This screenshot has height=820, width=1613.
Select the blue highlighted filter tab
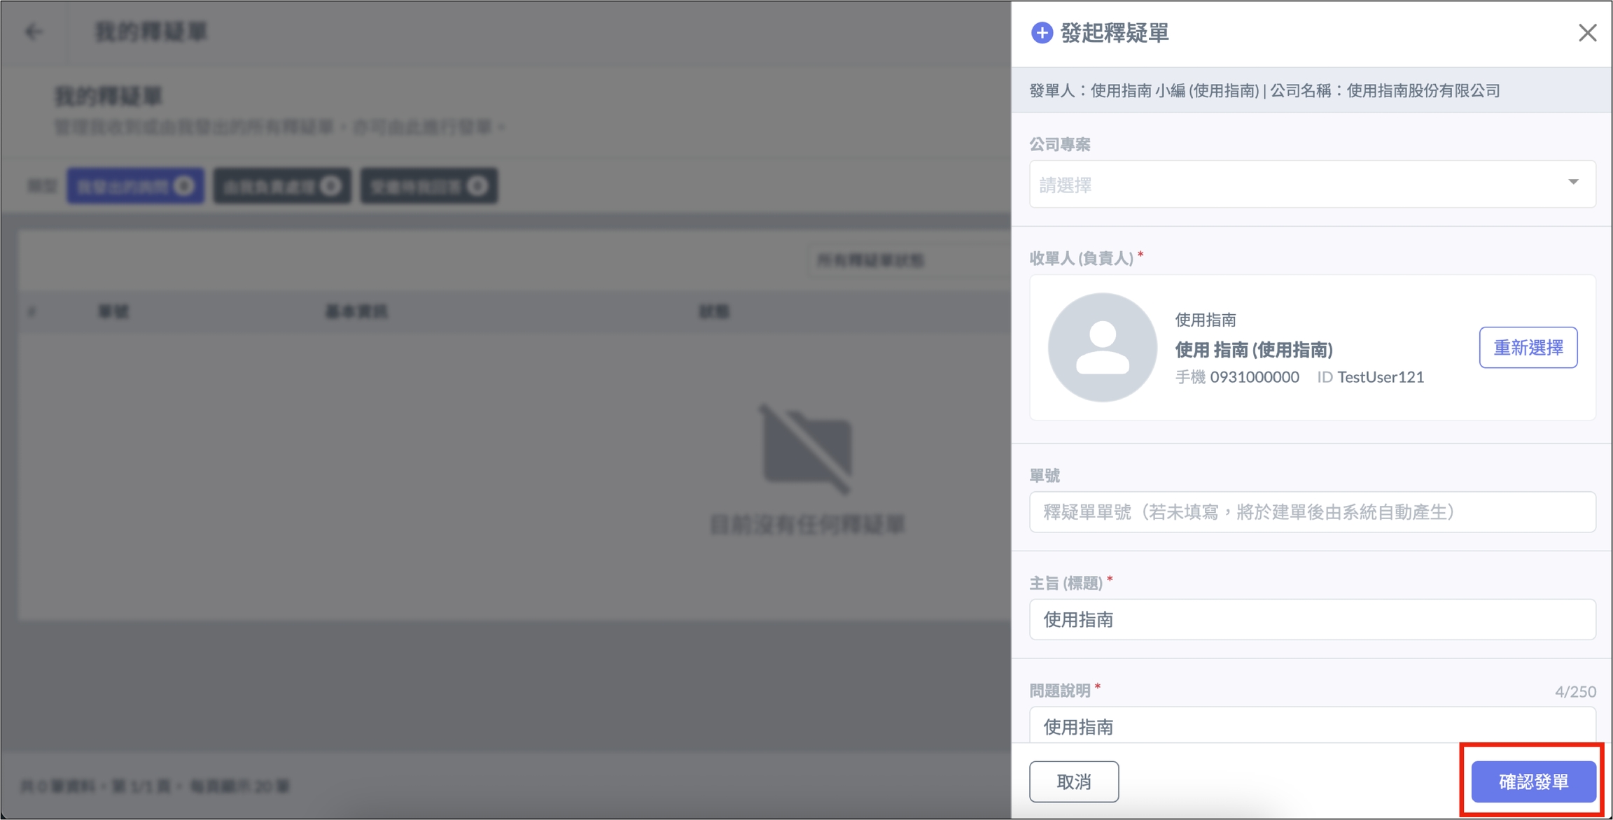click(x=136, y=186)
